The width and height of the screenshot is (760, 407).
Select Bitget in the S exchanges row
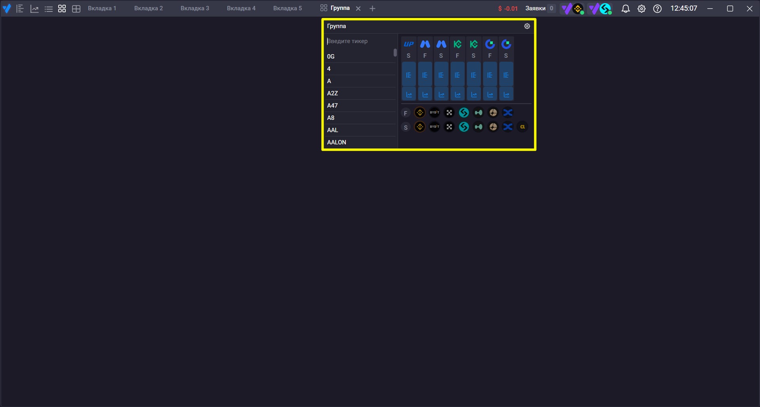tap(464, 127)
